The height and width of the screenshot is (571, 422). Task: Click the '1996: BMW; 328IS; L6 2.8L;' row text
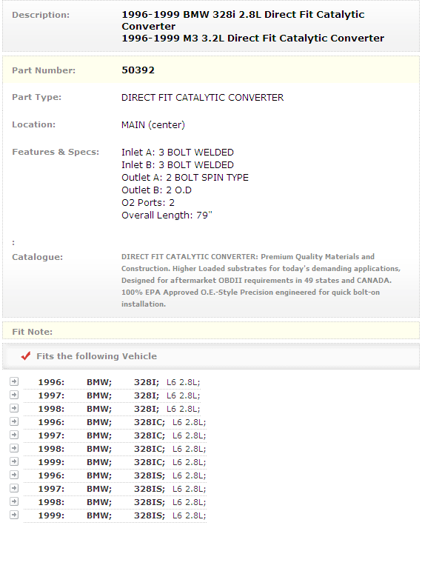click(122, 475)
